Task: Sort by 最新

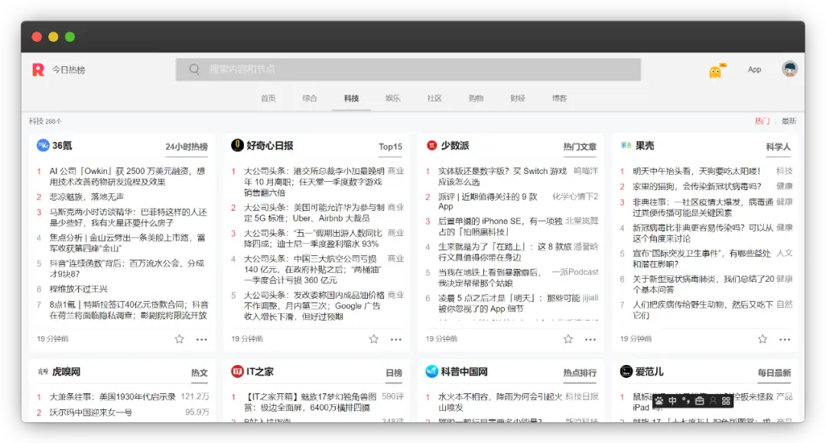Action: pos(789,121)
